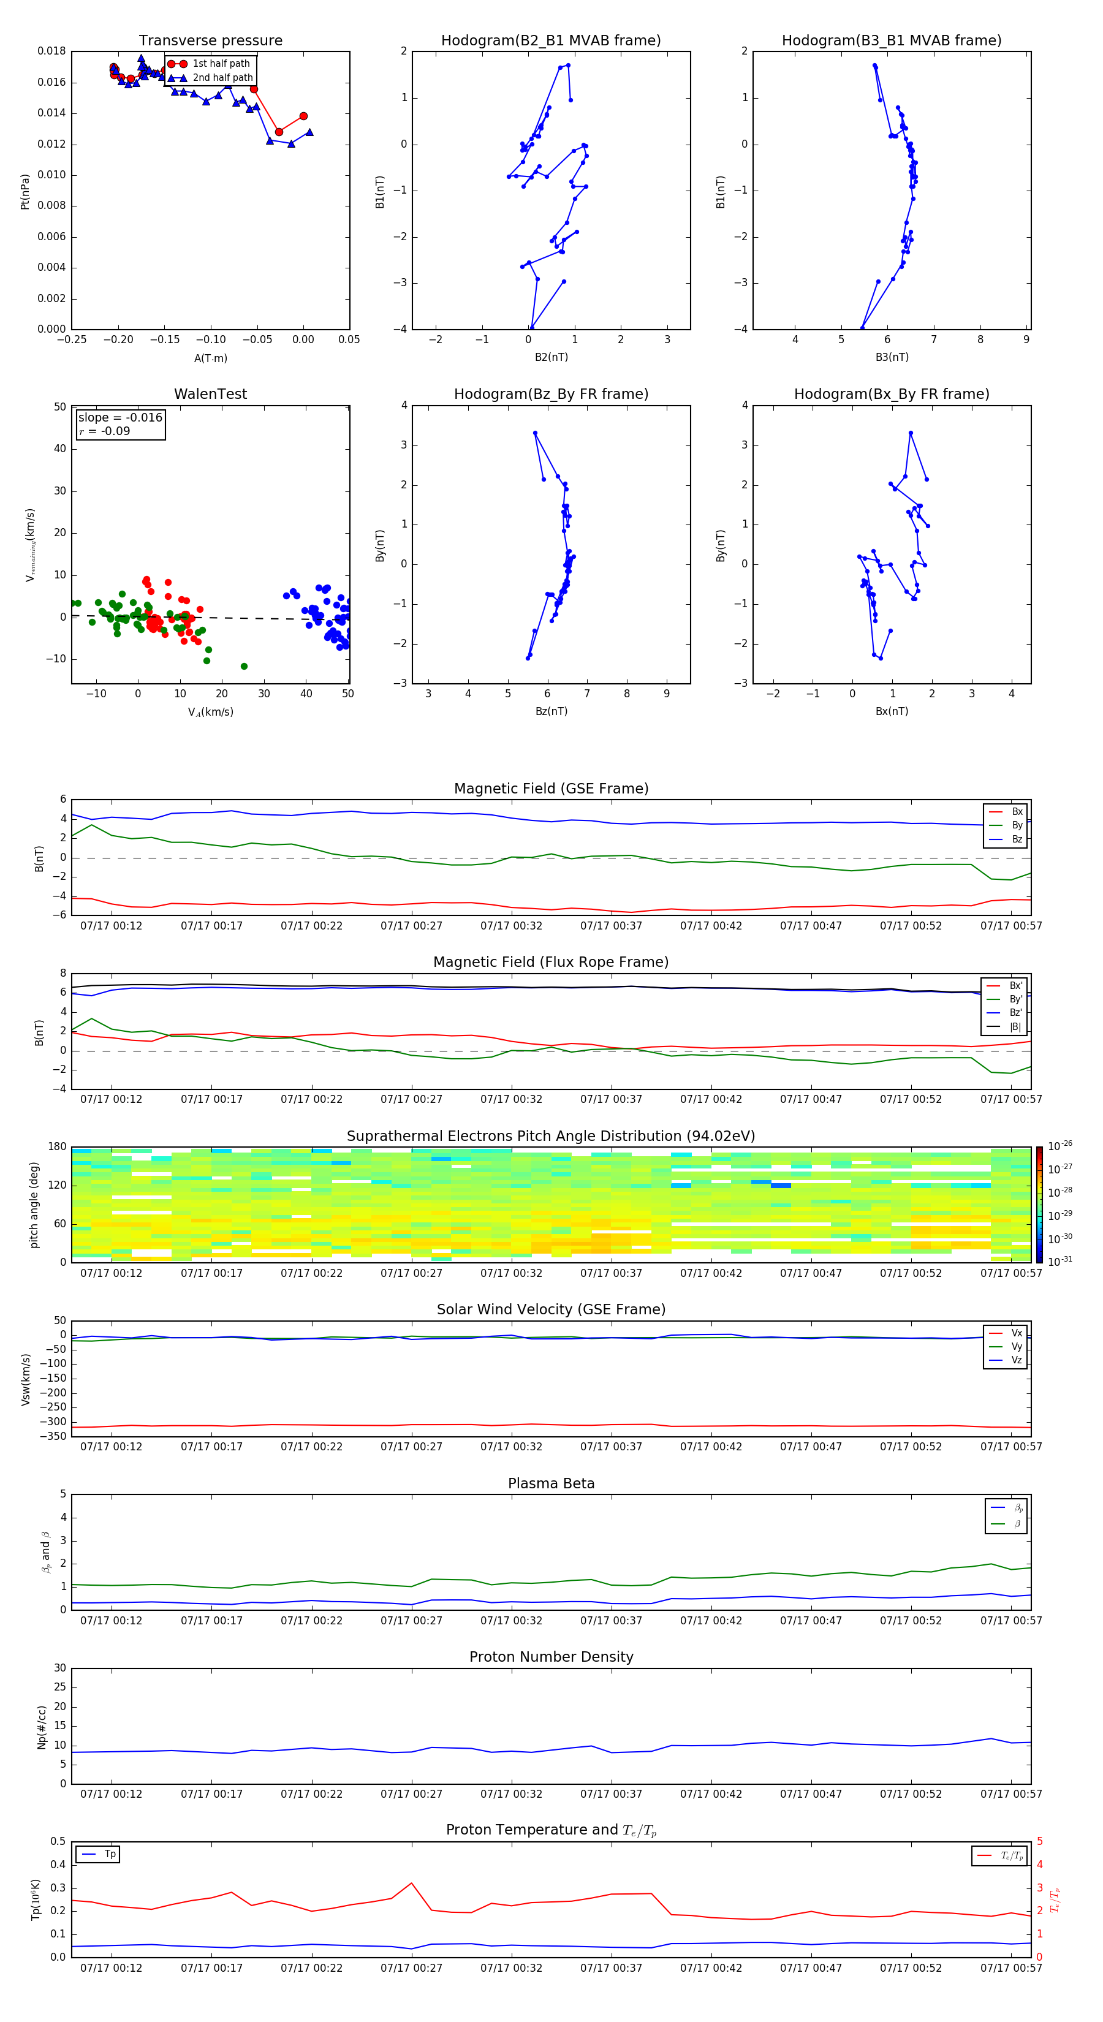Viewport: 1103px width, 2022px height.
Task: Click the "Vsw(km/s)" y-axis label
Action: click(25, 1379)
